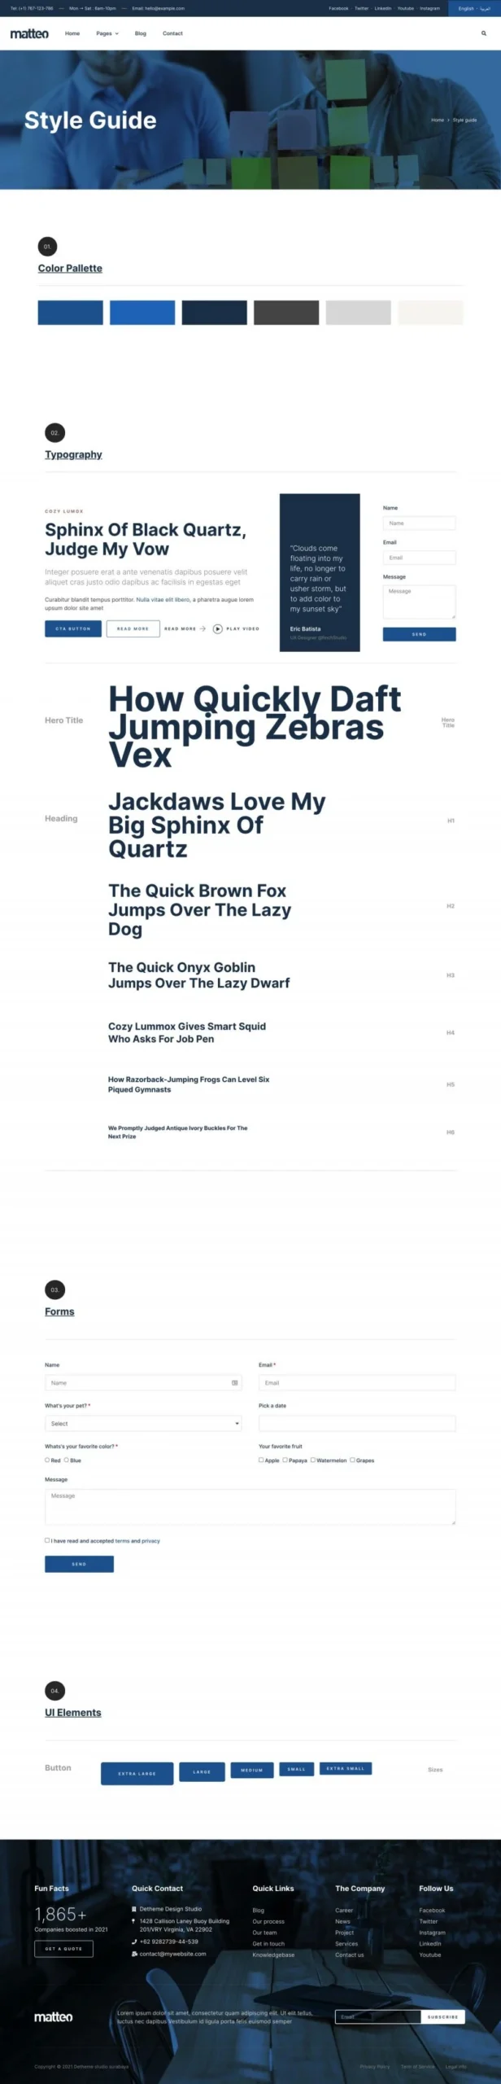The image size is (501, 2084).
Task: Click the phone icon next to footer number
Action: [x=134, y=1941]
